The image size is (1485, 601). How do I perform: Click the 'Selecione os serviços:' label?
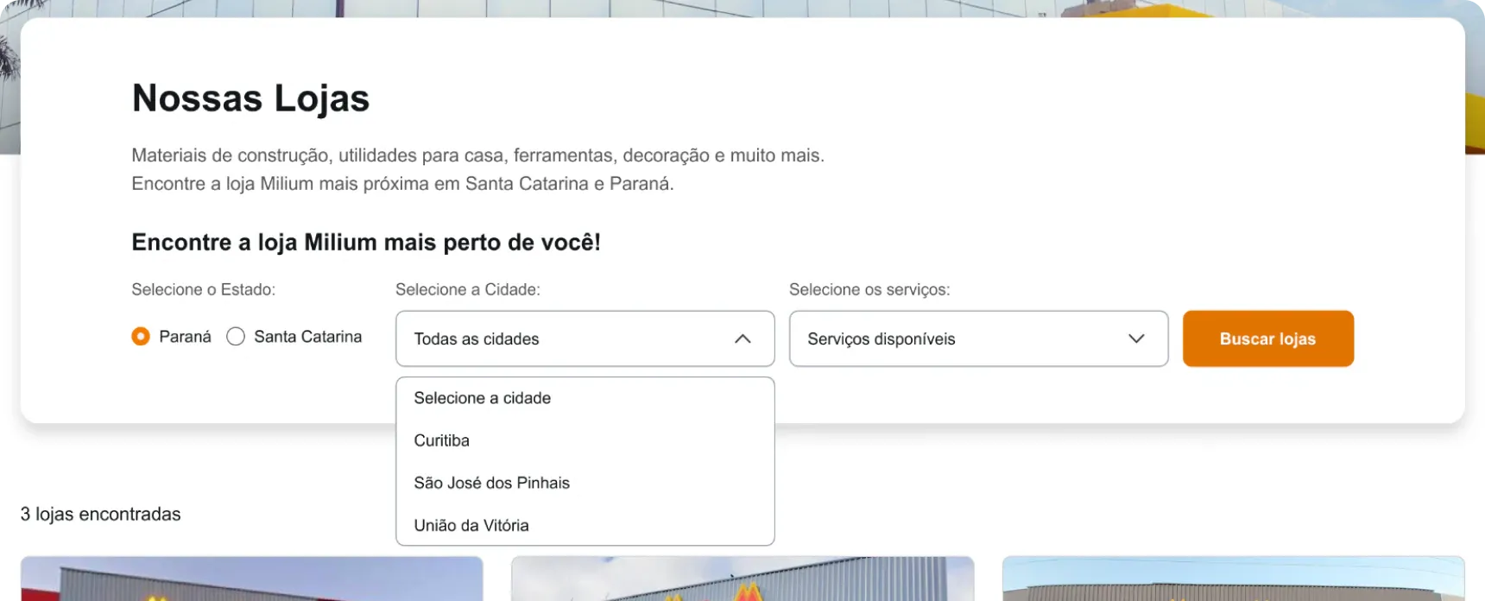coord(869,289)
